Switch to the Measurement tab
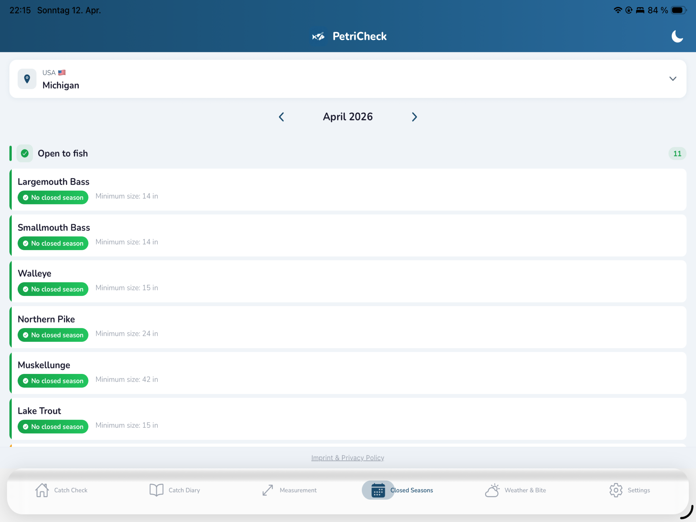 [x=289, y=490]
